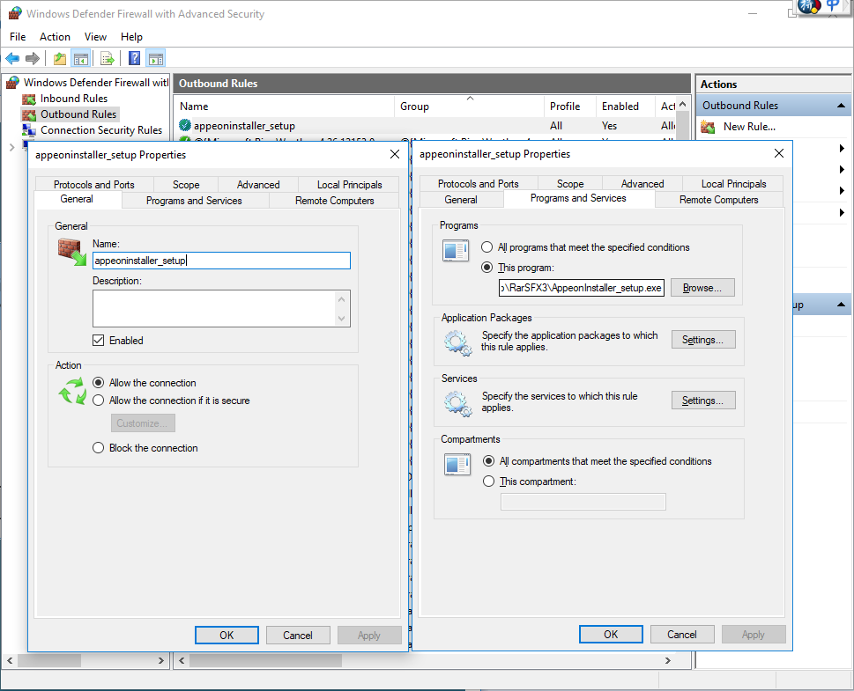Click the rules list horizontal scrollbar thumb
The width and height of the screenshot is (854, 691).
[266, 660]
